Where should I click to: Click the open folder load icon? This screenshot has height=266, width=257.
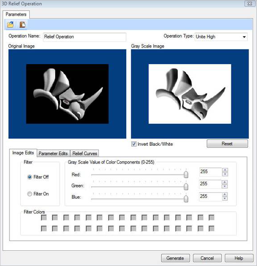(10, 24)
